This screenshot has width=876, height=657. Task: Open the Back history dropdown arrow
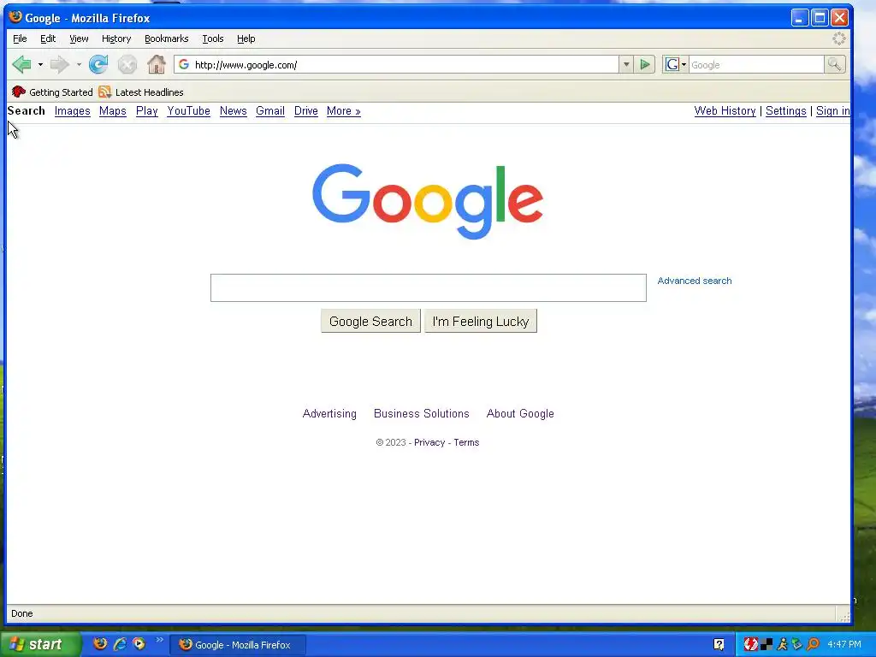pyautogui.click(x=40, y=65)
